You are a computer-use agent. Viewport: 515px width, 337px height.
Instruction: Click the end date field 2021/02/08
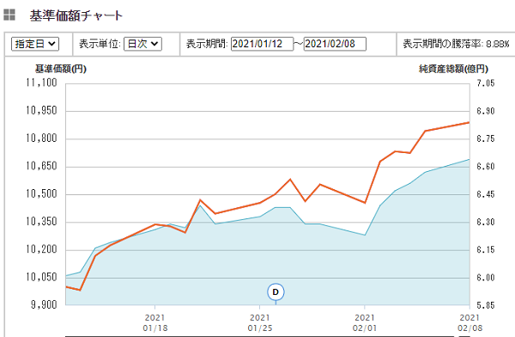335,44
